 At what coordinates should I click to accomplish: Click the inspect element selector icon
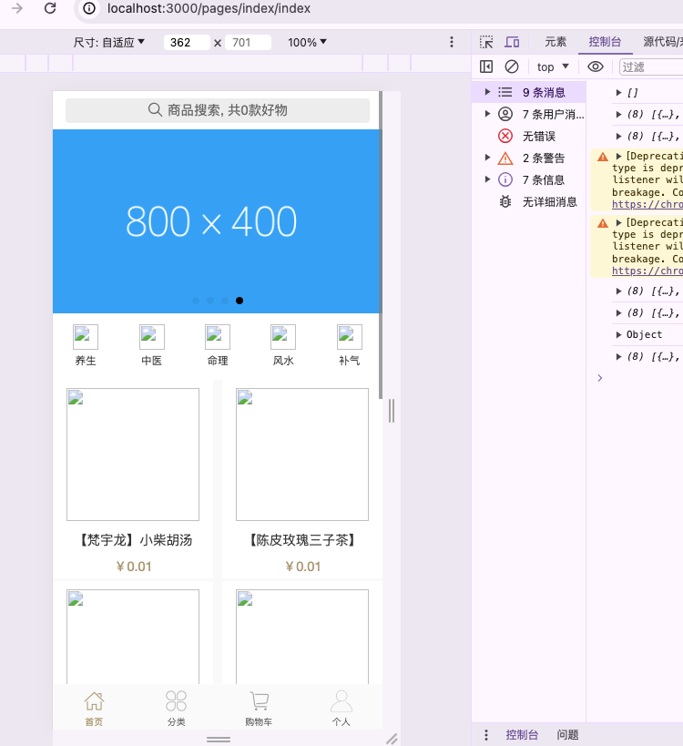click(x=487, y=42)
